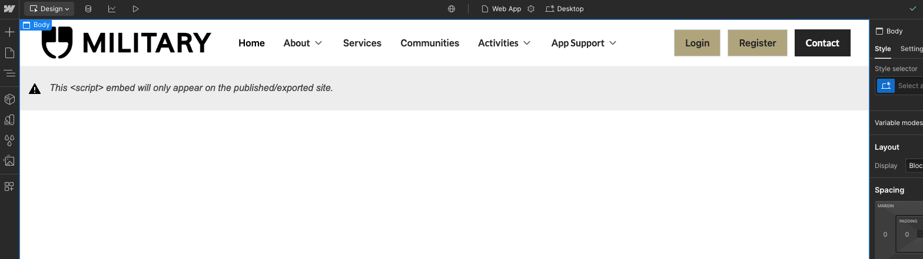Open page settings gear icon
Image resolution: width=923 pixels, height=259 pixels.
point(531,9)
